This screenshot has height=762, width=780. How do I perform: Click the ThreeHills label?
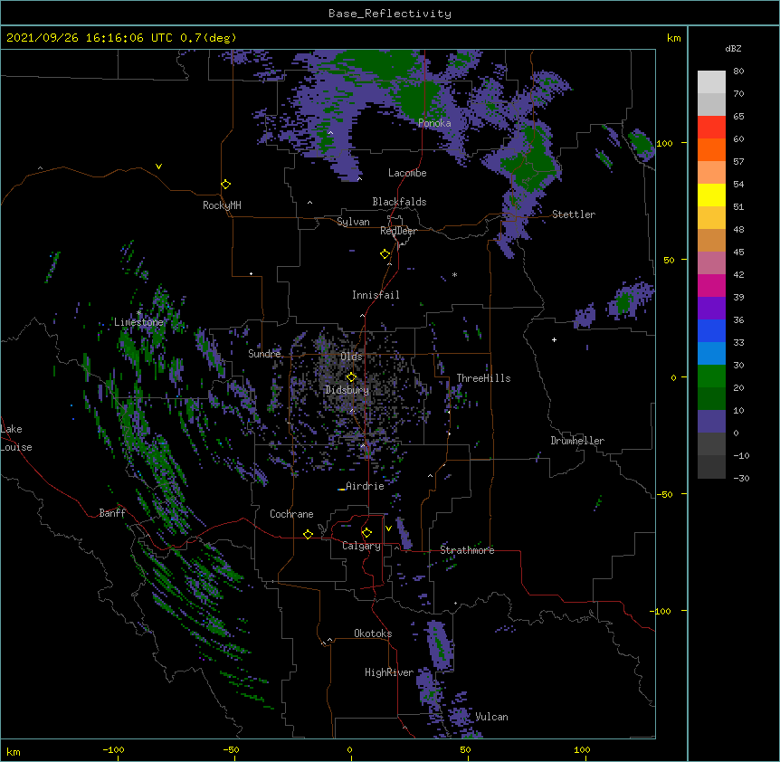click(483, 378)
